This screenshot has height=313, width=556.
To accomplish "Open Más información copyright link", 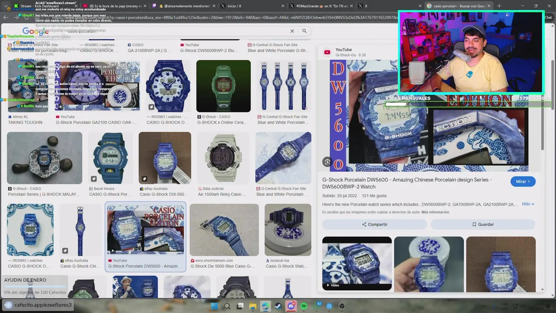I will point(435,212).
